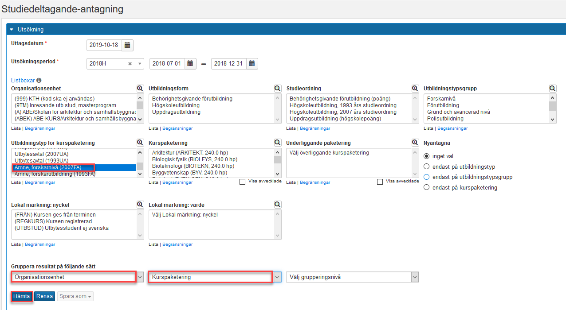This screenshot has height=310, width=566.
Task: Search Lokal märkning: värde via magnifier
Action: (x=278, y=205)
